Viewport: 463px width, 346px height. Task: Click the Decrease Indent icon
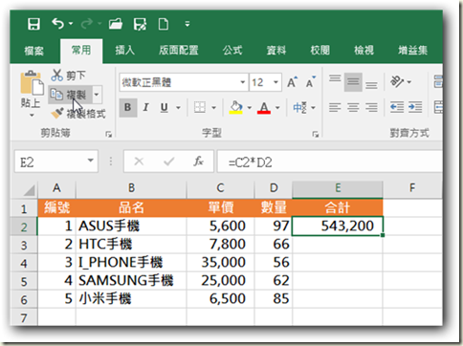pyautogui.click(x=397, y=107)
